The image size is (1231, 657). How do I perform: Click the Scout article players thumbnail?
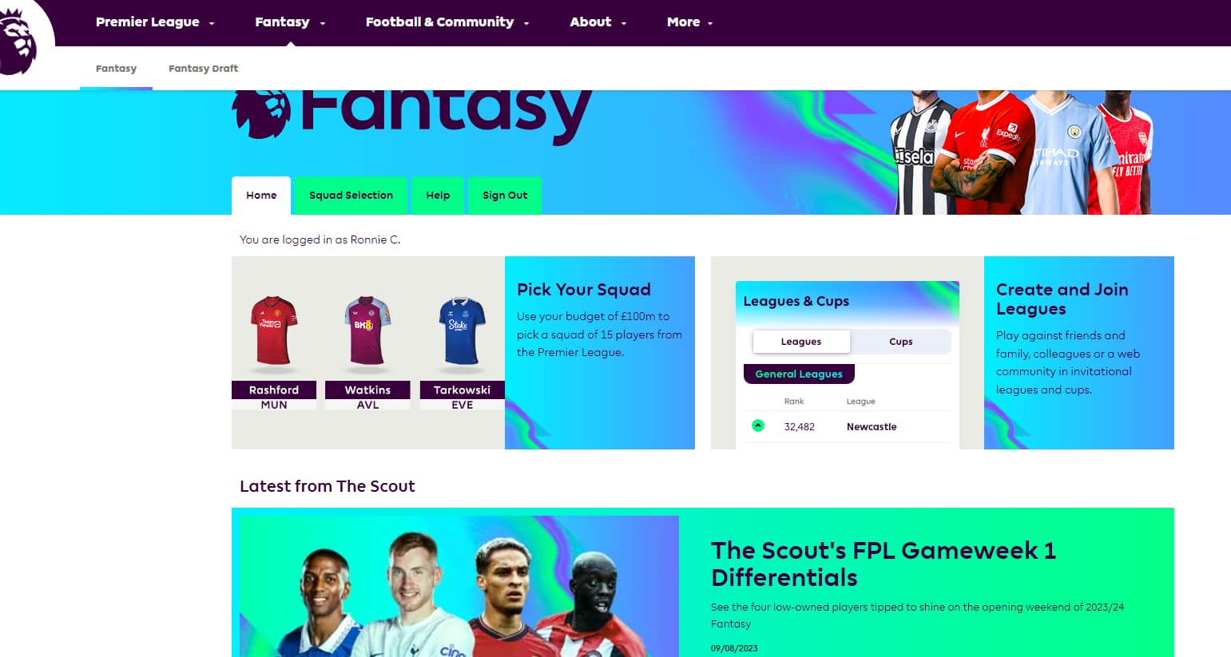click(x=459, y=586)
